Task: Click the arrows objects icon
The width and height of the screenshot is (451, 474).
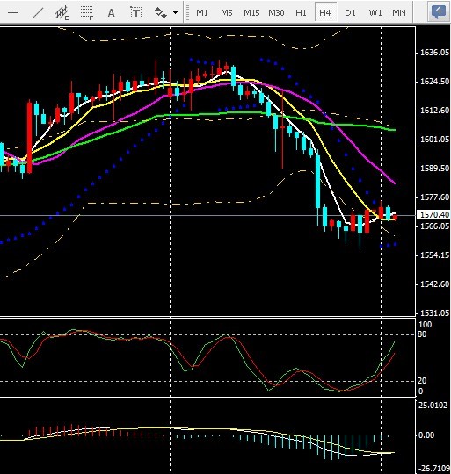Action: (161, 12)
